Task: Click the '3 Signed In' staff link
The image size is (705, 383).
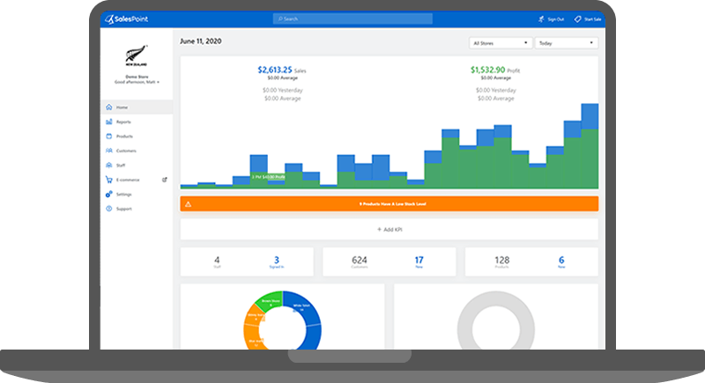Action: [x=276, y=261]
